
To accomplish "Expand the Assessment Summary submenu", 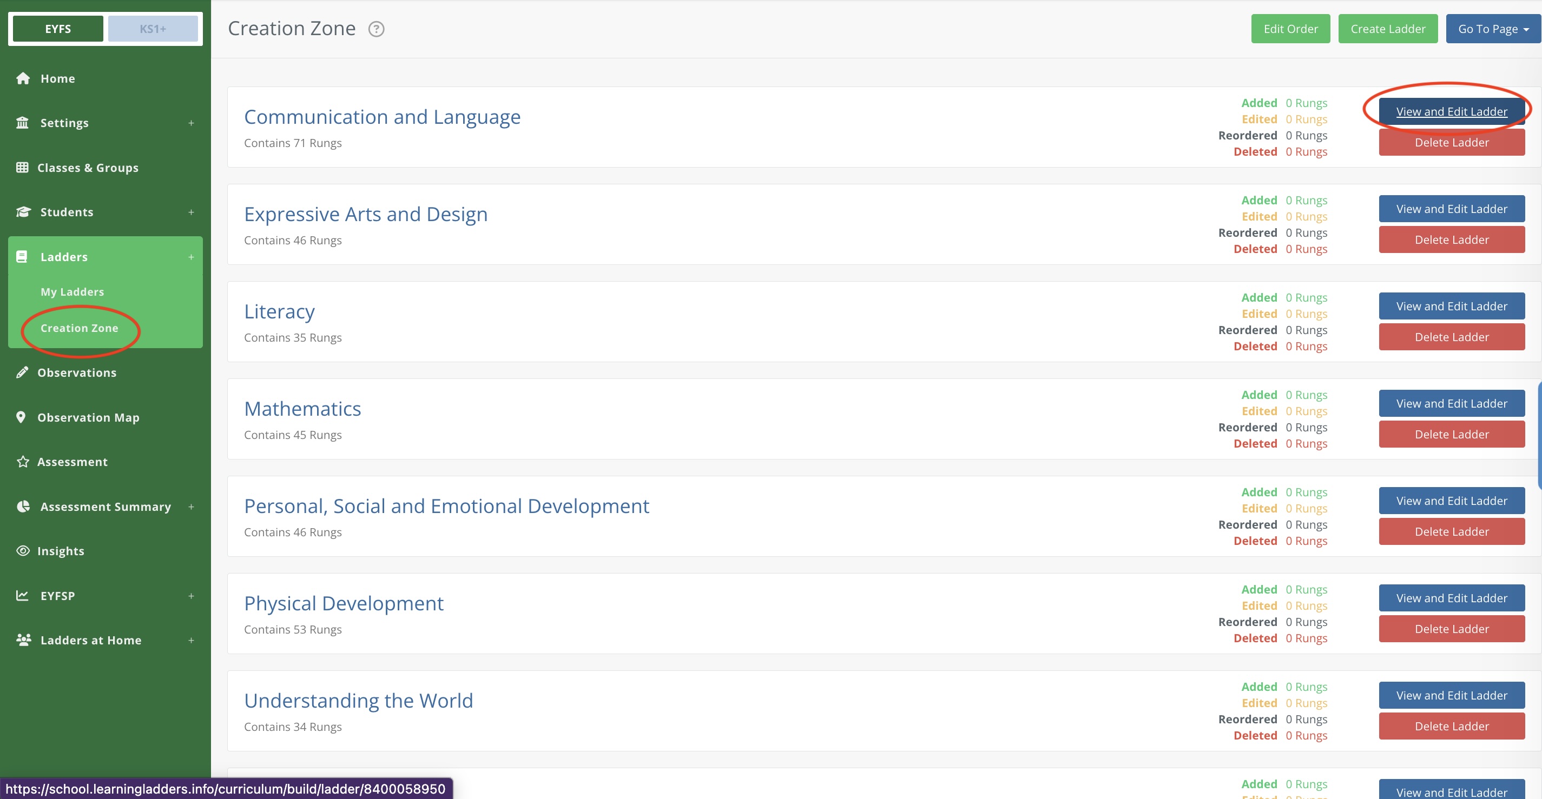I will [191, 507].
